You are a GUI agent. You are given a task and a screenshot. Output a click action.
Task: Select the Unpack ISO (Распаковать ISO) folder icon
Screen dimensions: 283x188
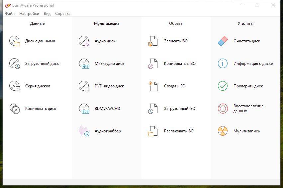pyautogui.click(x=153, y=131)
